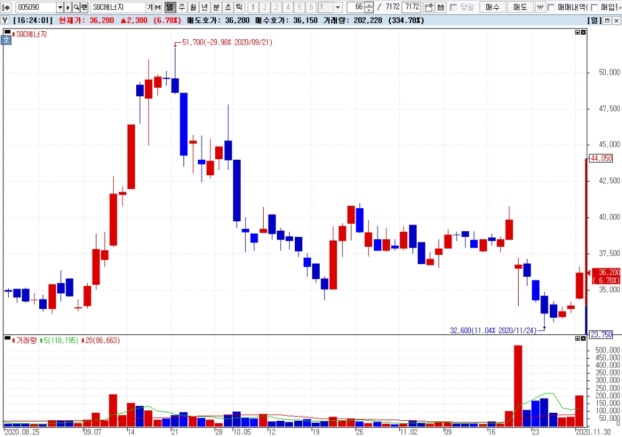Screen dimensions: 622x437
Task: Close the price chart panel X icon
Action: point(583,32)
